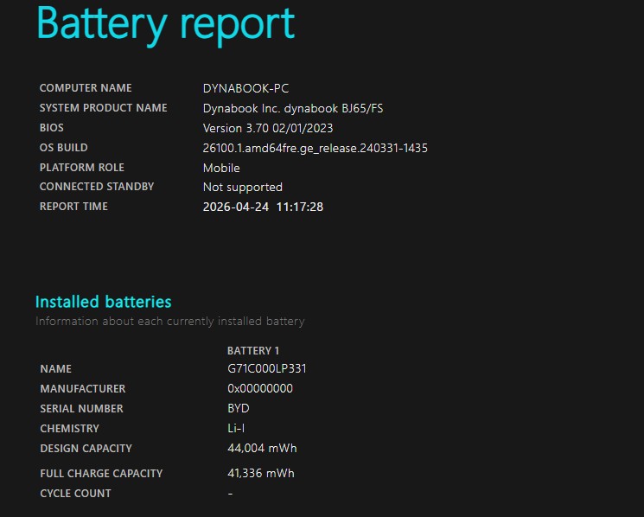Click the Installed batteries section heading
The height and width of the screenshot is (517, 644).
click(103, 302)
